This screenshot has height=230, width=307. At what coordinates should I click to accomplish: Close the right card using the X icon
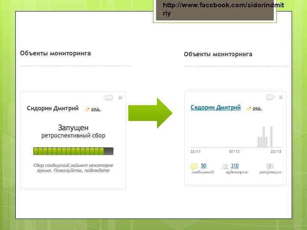281,97
